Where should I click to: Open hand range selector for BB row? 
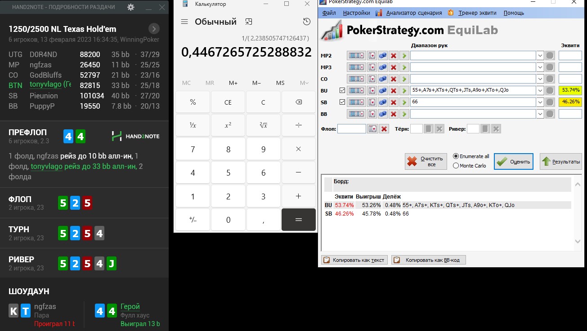coord(356,114)
